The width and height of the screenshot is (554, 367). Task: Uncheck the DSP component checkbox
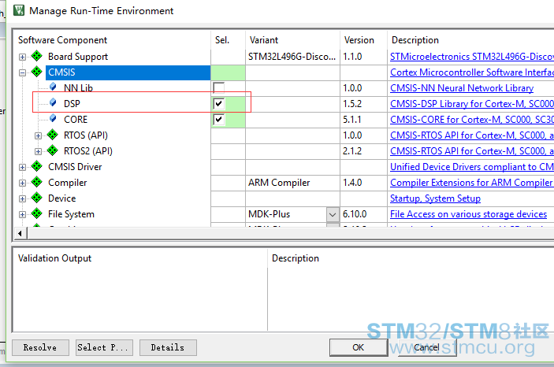219,103
